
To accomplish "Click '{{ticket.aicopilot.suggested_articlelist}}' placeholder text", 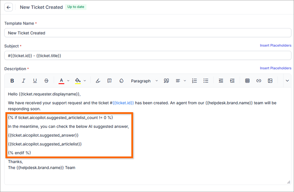I will [x=45, y=144].
